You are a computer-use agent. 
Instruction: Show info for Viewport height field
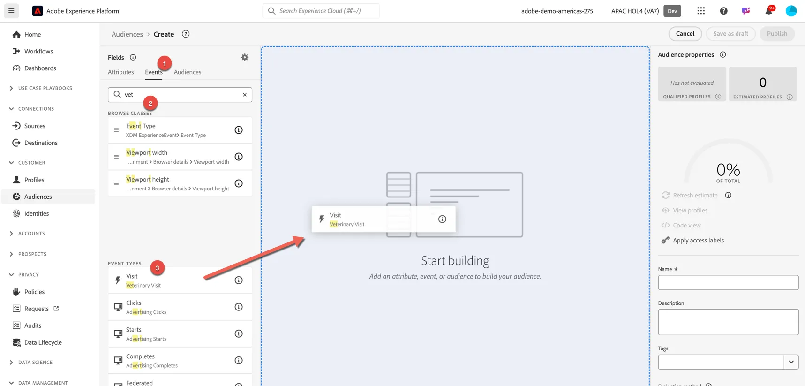pyautogui.click(x=239, y=183)
